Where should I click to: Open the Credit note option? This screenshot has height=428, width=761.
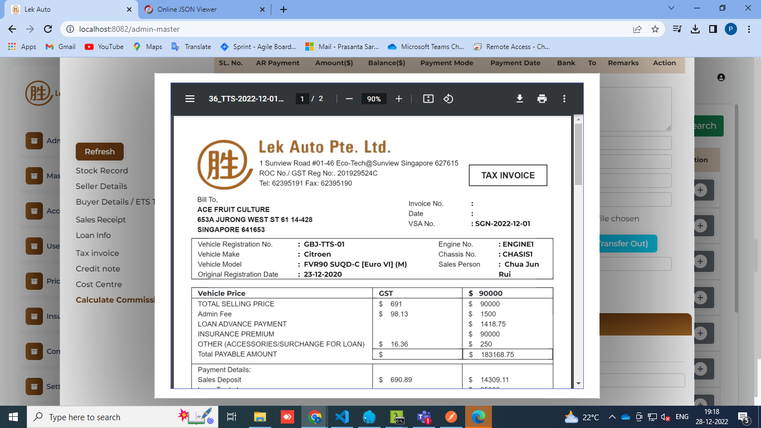tap(98, 269)
